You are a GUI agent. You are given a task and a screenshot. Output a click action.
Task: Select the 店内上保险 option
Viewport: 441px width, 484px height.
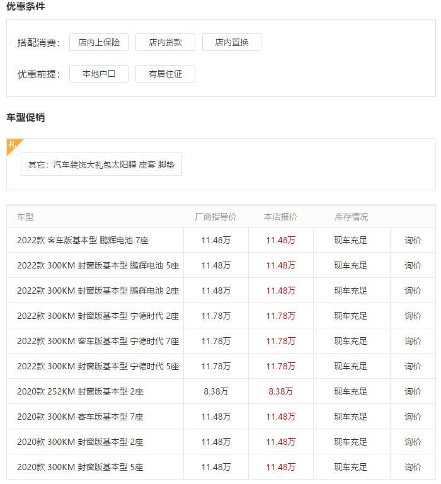99,42
